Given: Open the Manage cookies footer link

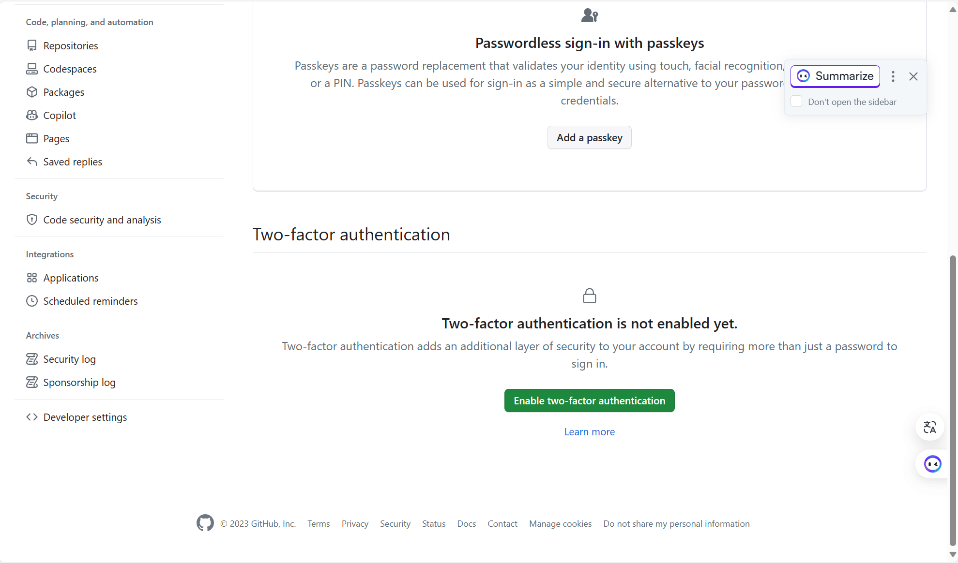Looking at the screenshot, I should tap(560, 524).
